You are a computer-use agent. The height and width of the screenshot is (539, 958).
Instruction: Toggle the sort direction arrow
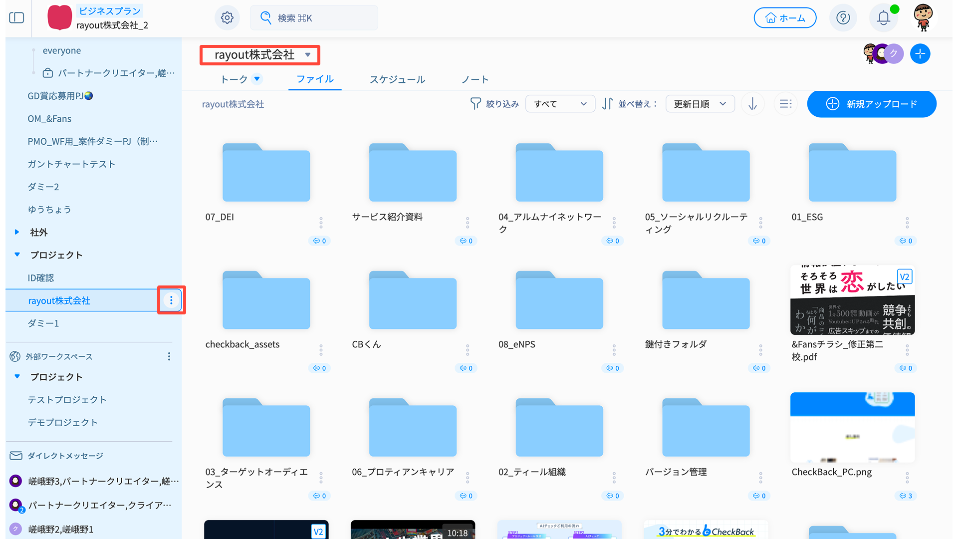click(x=752, y=104)
